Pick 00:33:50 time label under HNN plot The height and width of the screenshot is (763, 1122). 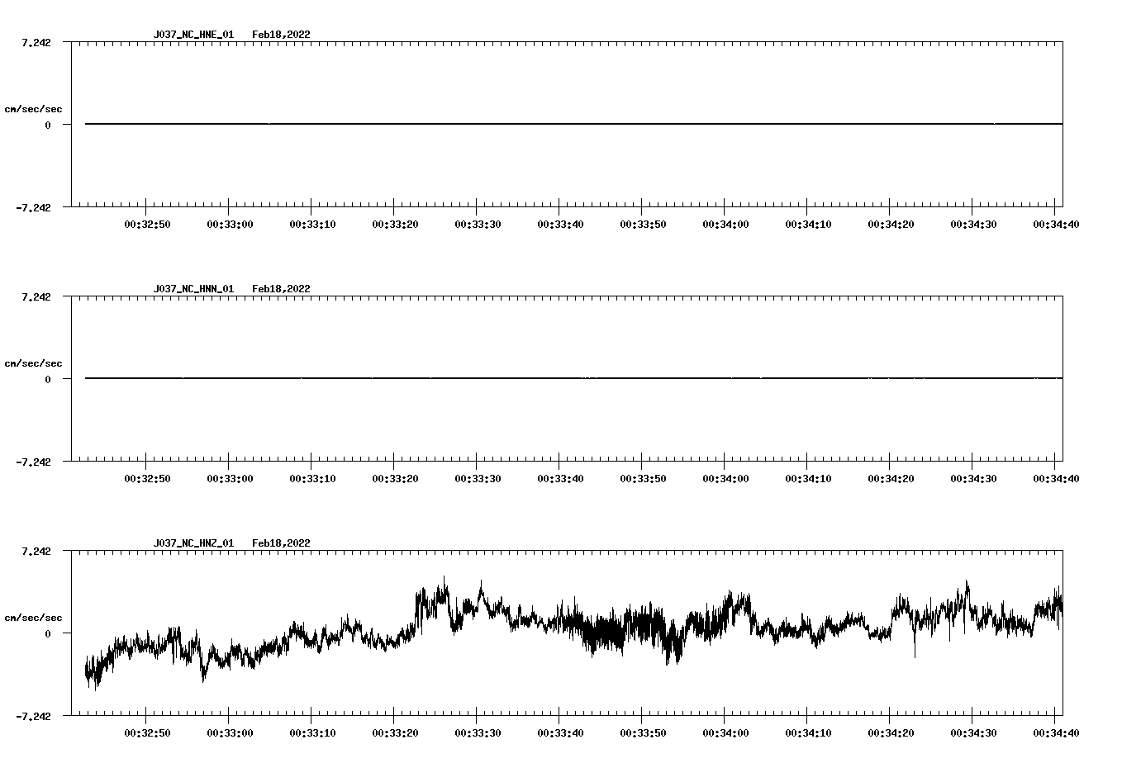tap(643, 478)
